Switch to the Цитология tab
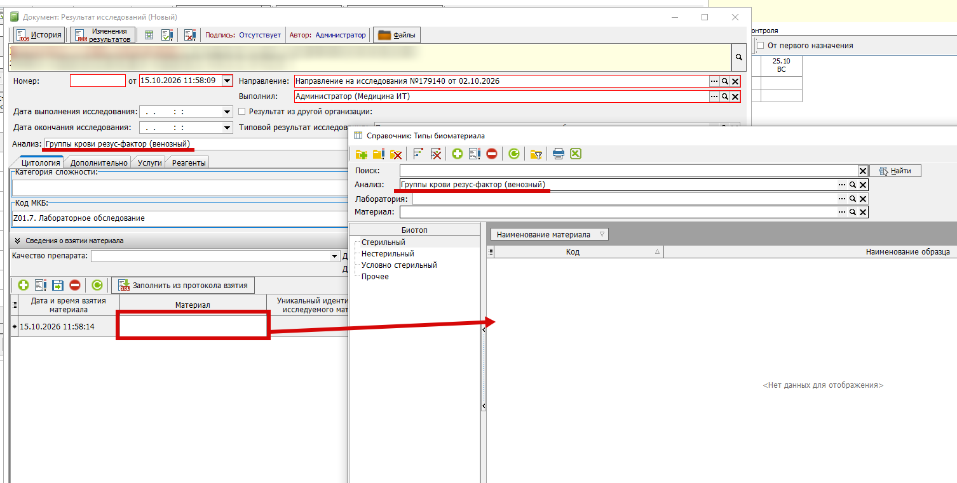 click(x=41, y=162)
